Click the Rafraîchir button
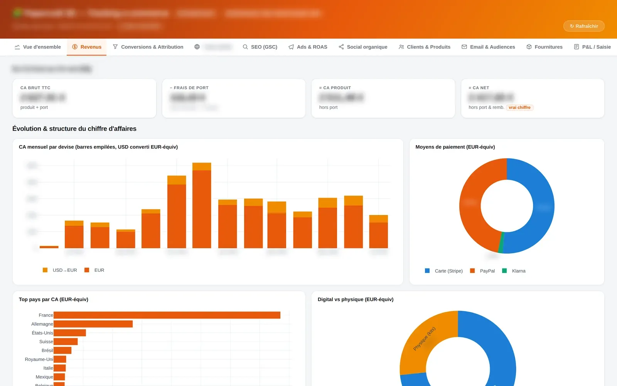The width and height of the screenshot is (617, 386). pos(584,26)
